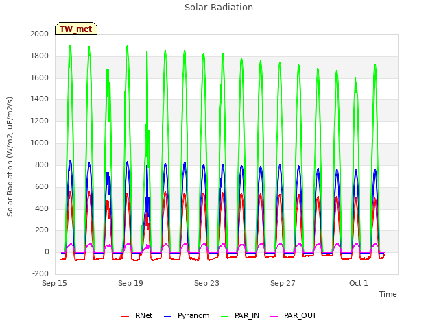Screen dimensions: 439x329
Task: Click the Oct 1 x-axis label
Action: click(358, 283)
